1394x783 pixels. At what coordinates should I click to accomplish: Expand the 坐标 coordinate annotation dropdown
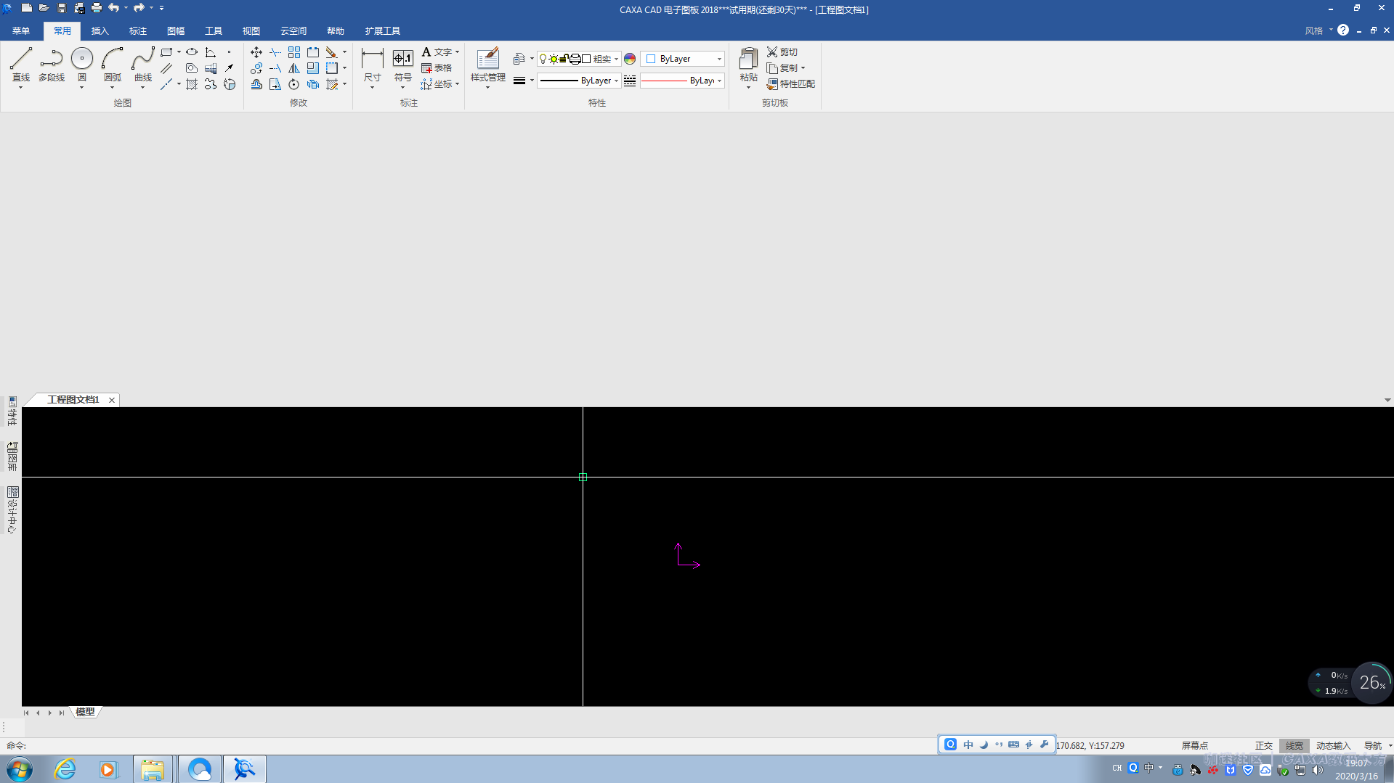click(x=457, y=84)
